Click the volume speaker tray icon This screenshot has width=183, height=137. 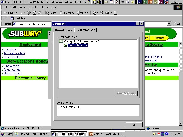[154, 134]
